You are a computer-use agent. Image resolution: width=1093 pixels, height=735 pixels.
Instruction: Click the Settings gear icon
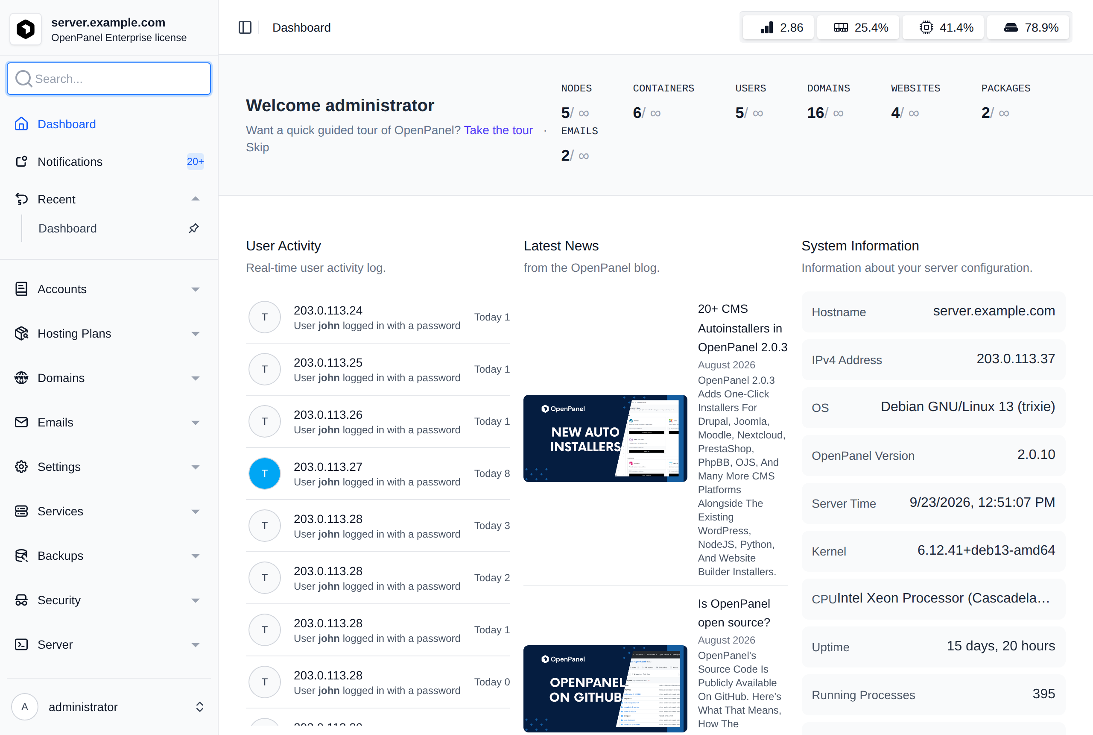pos(21,467)
